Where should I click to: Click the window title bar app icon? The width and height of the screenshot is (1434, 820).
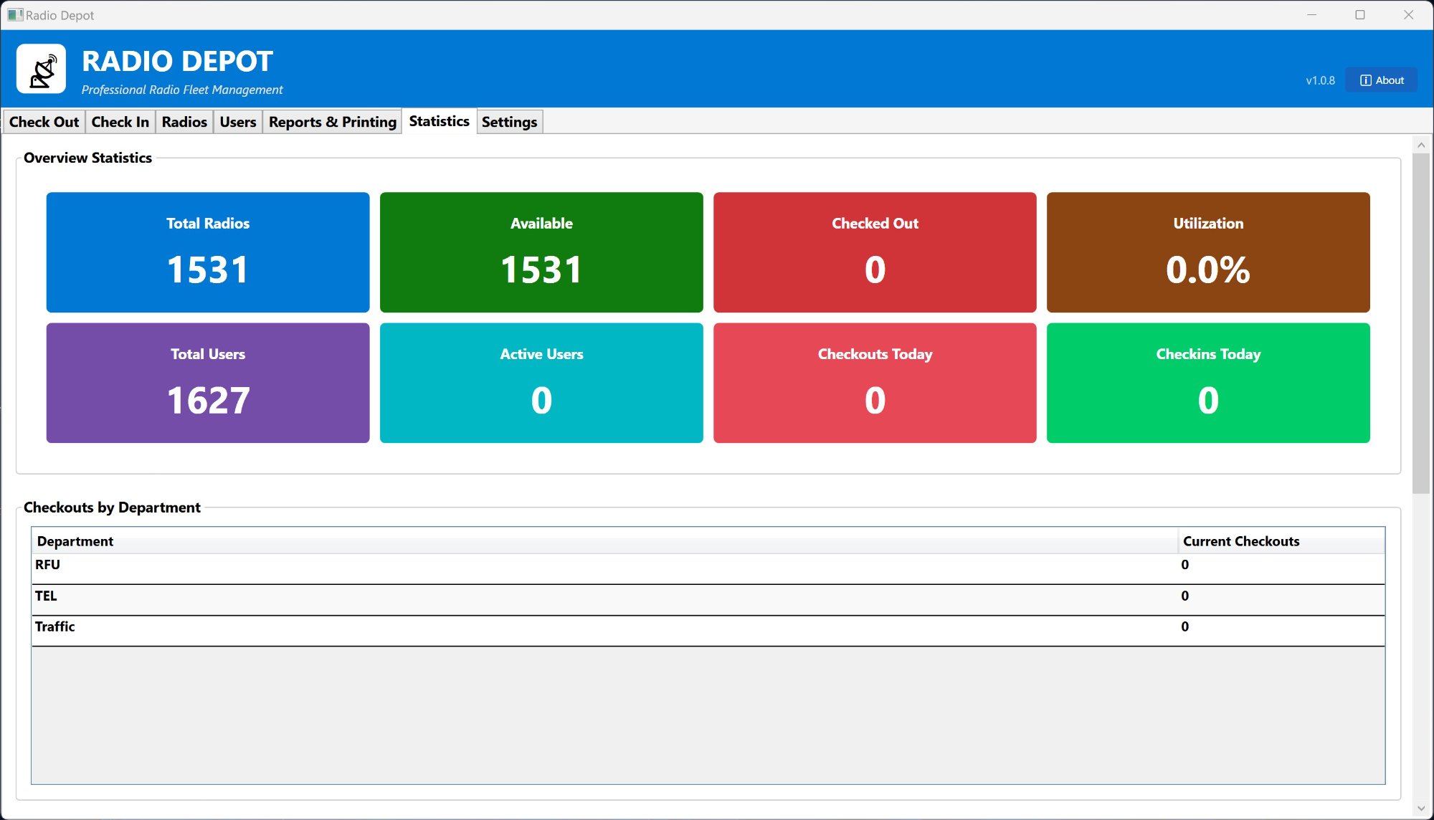coord(14,14)
